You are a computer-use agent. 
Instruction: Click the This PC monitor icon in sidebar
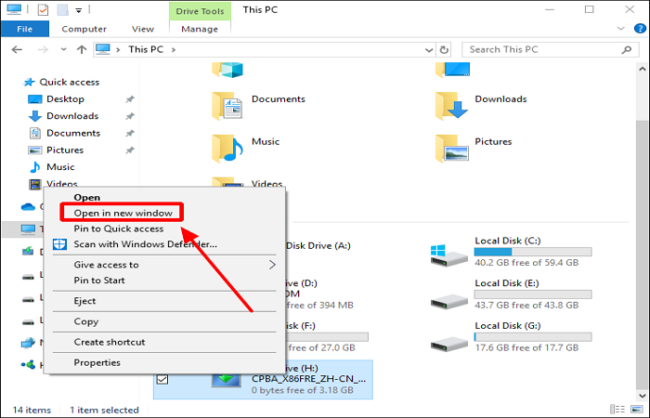click(28, 229)
